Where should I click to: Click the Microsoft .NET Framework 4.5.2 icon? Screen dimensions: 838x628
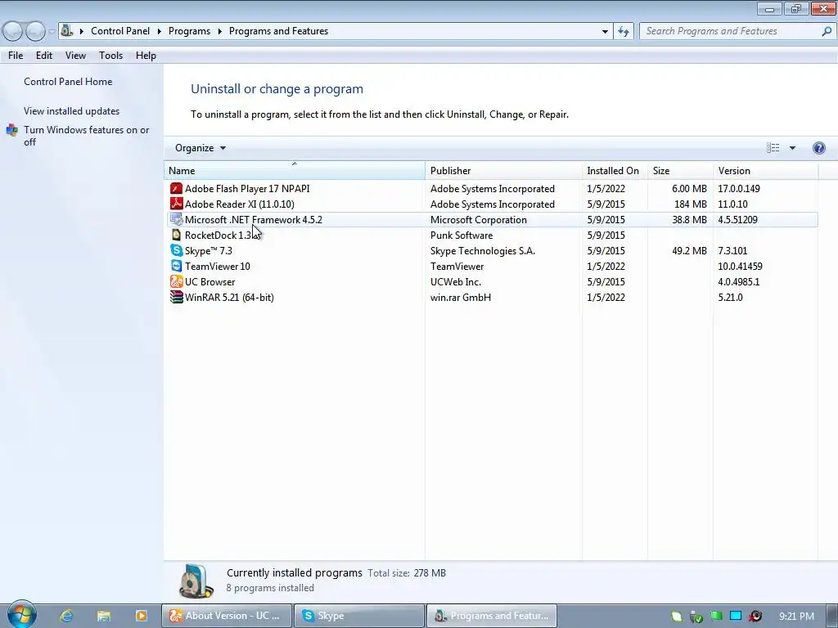176,219
